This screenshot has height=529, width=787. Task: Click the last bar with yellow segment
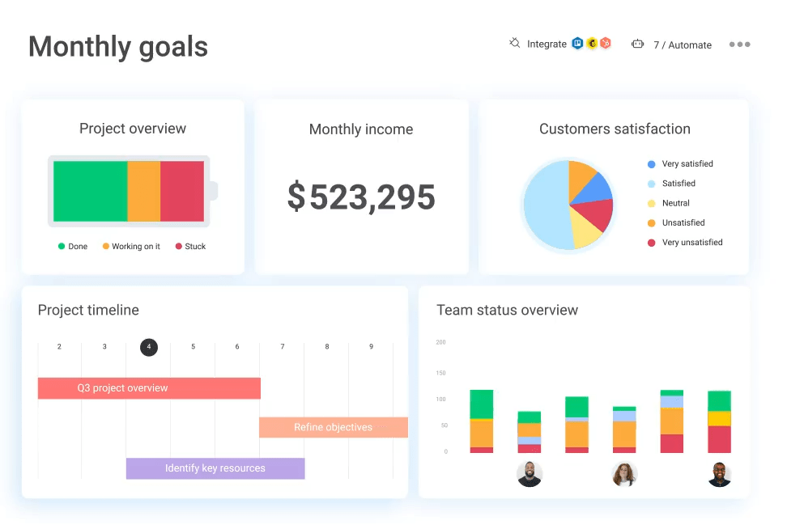[719, 421]
